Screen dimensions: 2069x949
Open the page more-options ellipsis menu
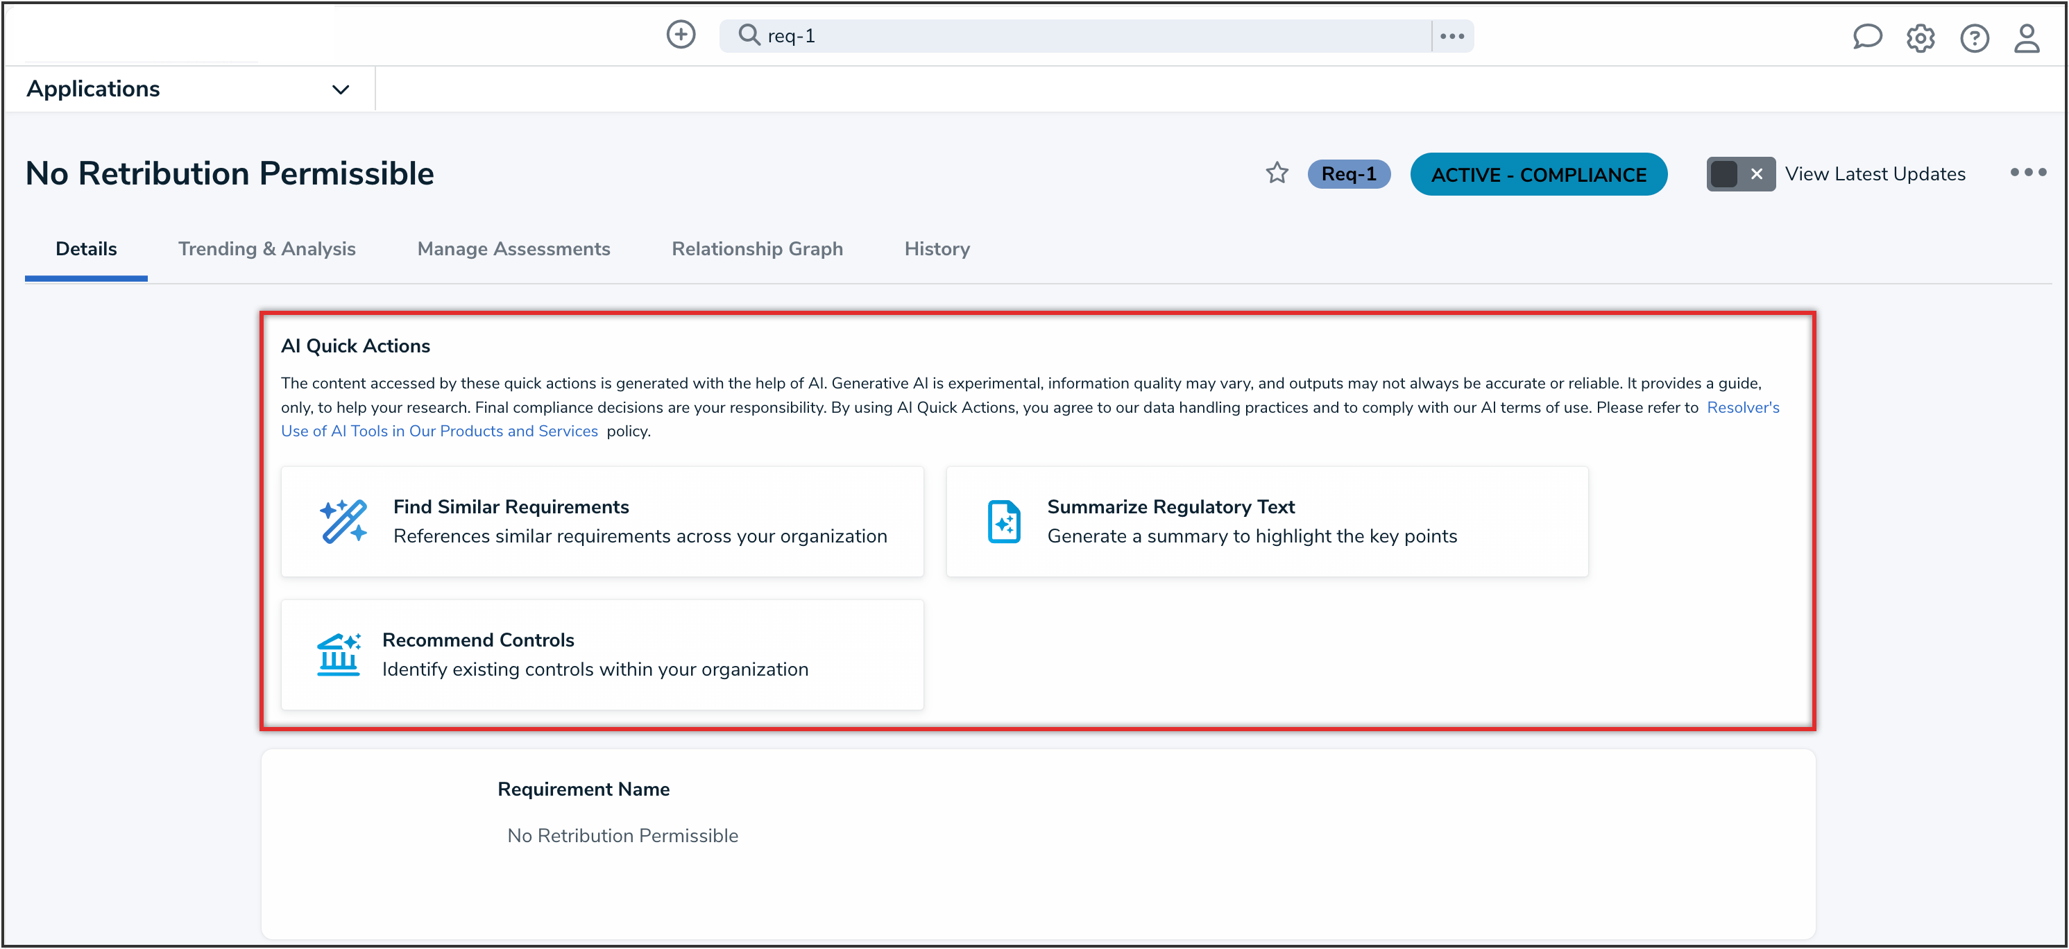pos(2027,173)
